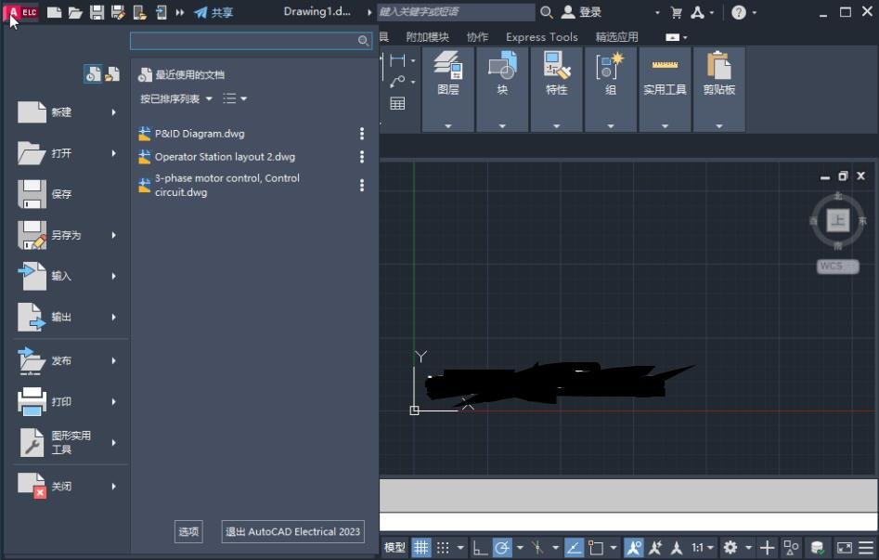Select 输入 (Import) menu entry

click(x=67, y=276)
